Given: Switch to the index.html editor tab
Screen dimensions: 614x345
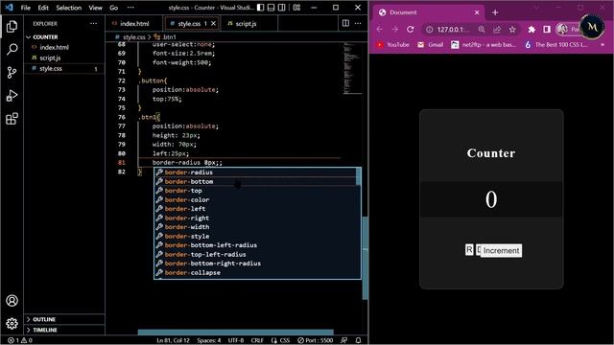Looking at the screenshot, I should pos(134,23).
